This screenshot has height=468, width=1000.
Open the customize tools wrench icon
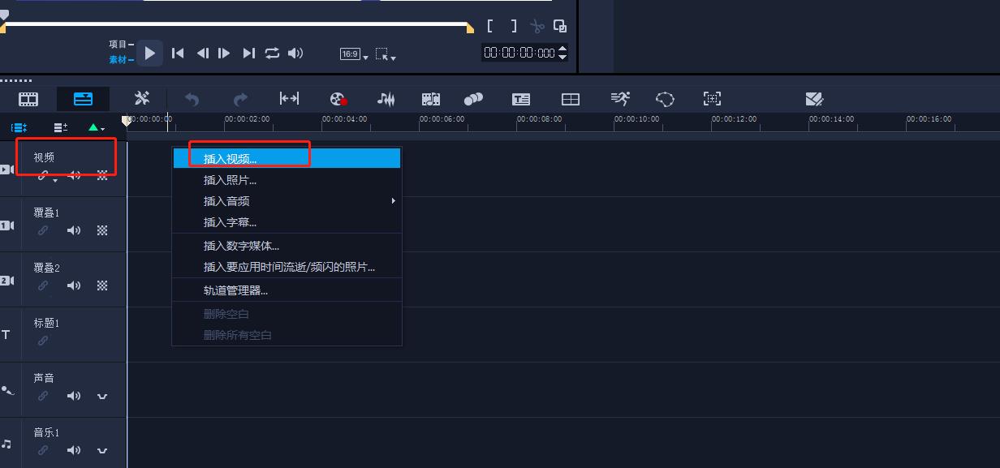pos(142,99)
